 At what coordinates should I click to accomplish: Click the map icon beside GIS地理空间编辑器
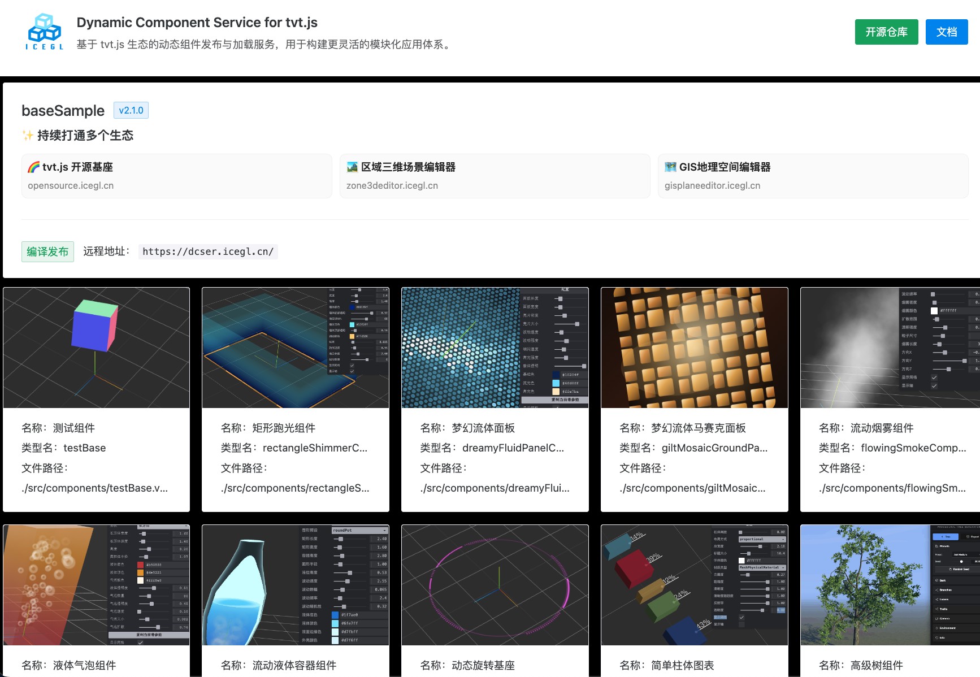tap(670, 167)
